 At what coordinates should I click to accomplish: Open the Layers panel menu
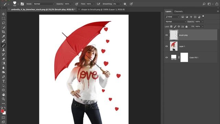pos(218,11)
